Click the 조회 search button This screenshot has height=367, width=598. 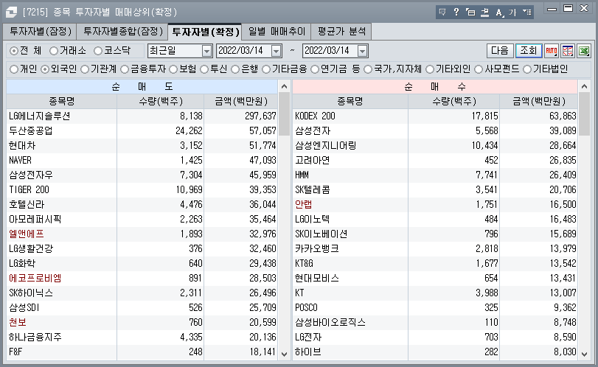click(x=529, y=51)
